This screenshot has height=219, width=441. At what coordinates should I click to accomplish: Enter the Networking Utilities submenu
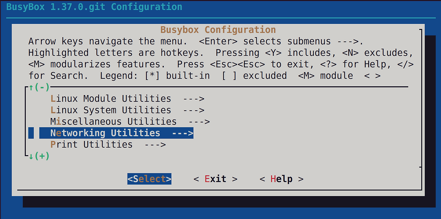click(x=105, y=133)
